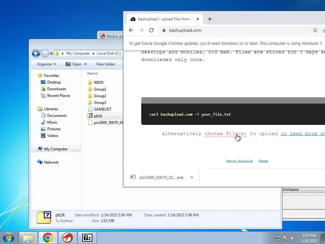Screen dimensions: 325x244
Task: Close the bashupload tab
Action: pyautogui.click(x=198, y=19)
